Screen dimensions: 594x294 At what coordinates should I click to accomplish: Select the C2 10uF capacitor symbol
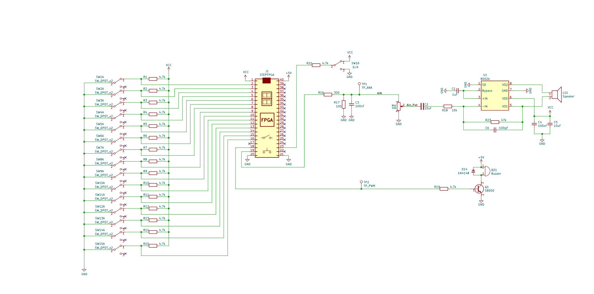pyautogui.click(x=422, y=106)
